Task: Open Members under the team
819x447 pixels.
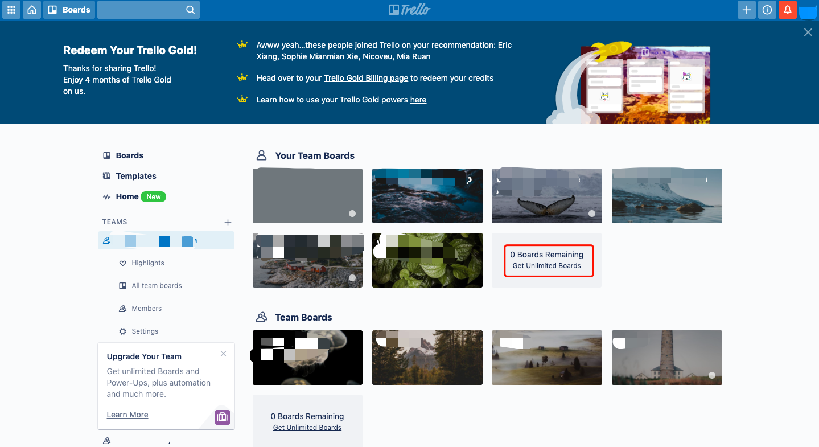Action: (x=146, y=309)
